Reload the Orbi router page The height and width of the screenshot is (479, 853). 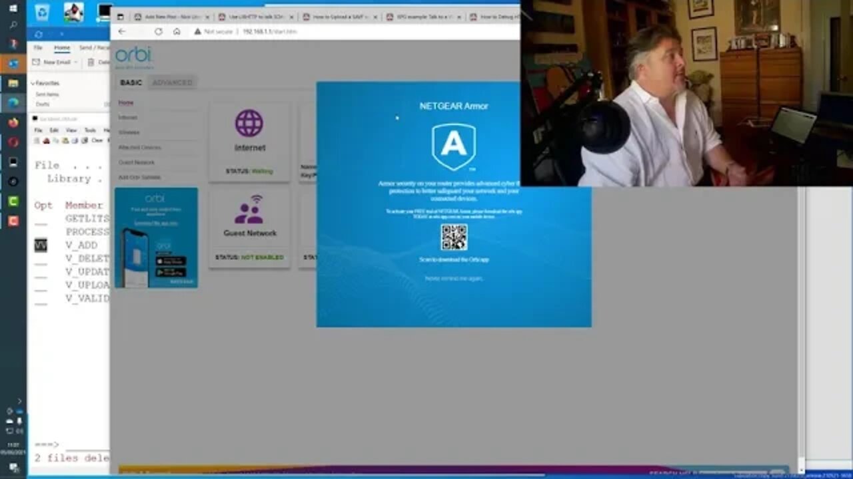coord(158,31)
